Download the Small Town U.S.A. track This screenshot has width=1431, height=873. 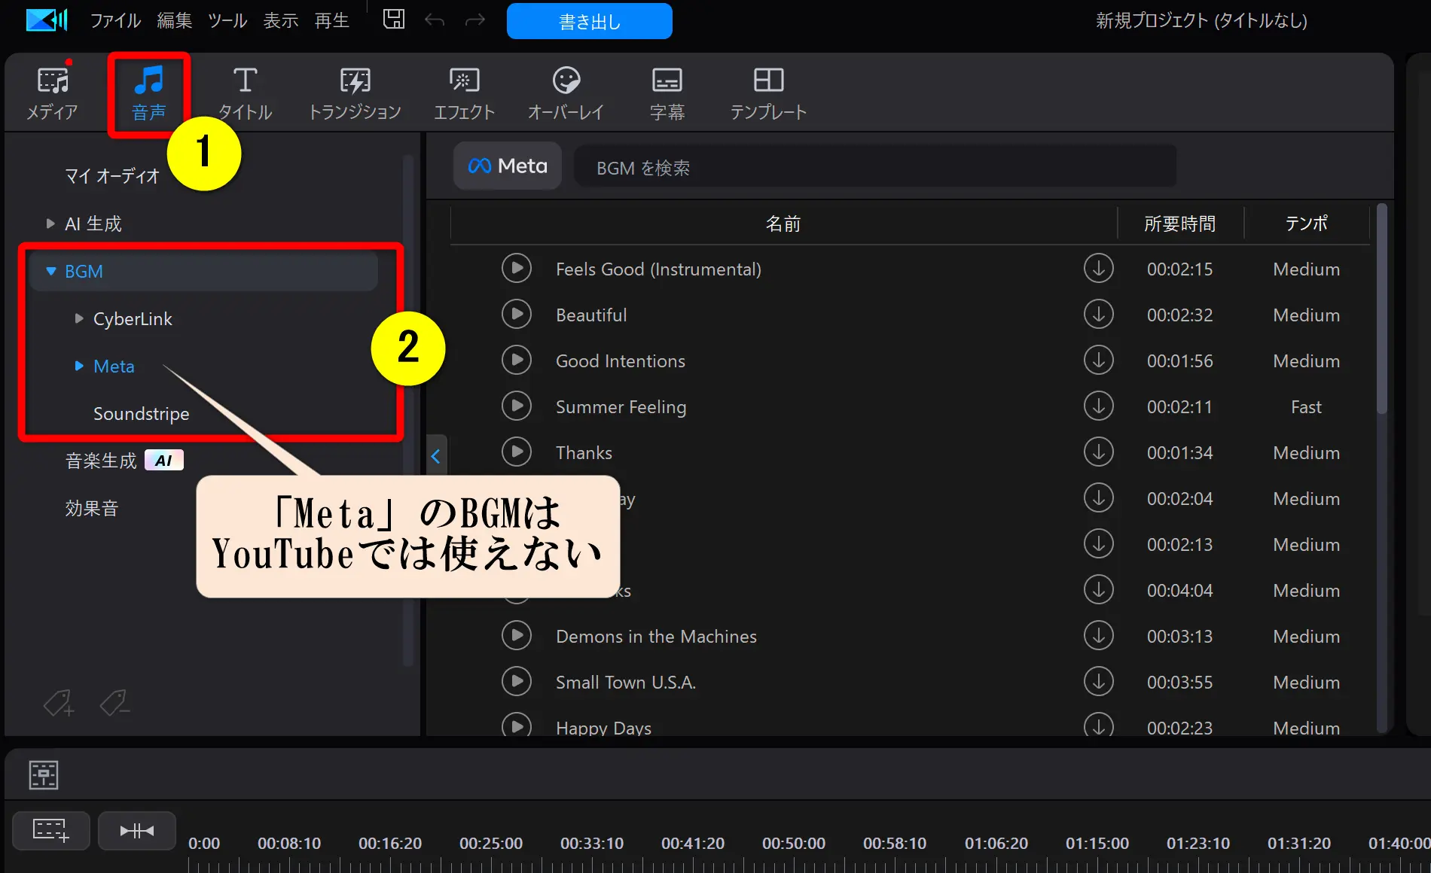point(1098,682)
